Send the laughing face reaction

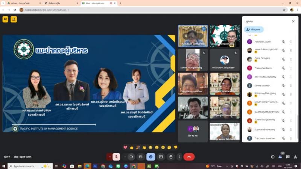150,147
